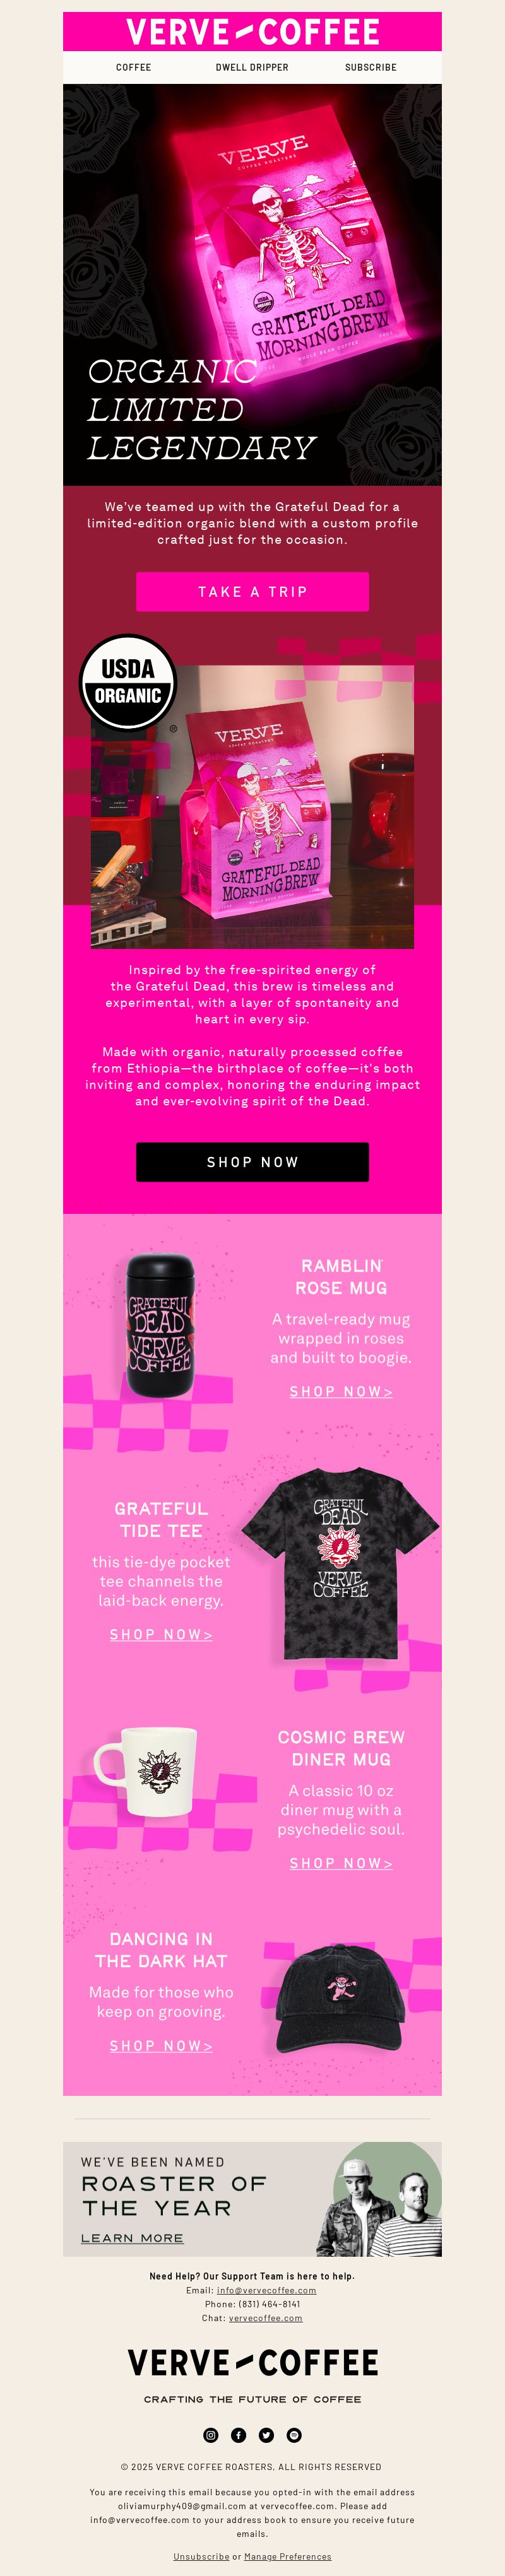Viewport: 505px width, 2576px height.
Task: Open the Facebook social icon
Action: (x=238, y=2434)
